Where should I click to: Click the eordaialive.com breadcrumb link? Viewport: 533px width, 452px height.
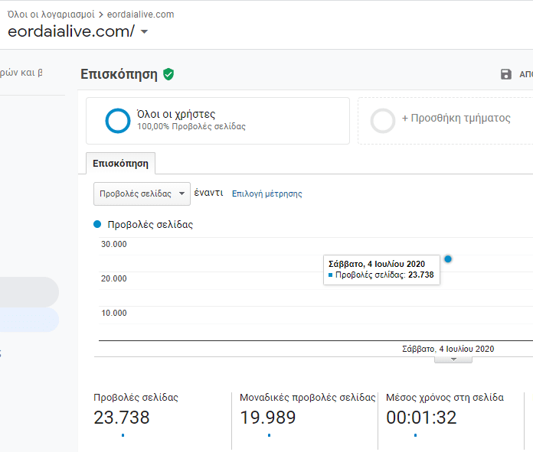click(140, 15)
